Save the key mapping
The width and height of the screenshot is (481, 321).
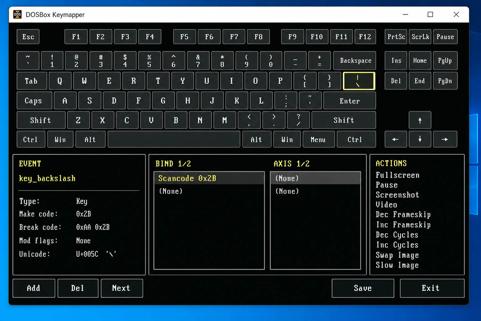363,288
